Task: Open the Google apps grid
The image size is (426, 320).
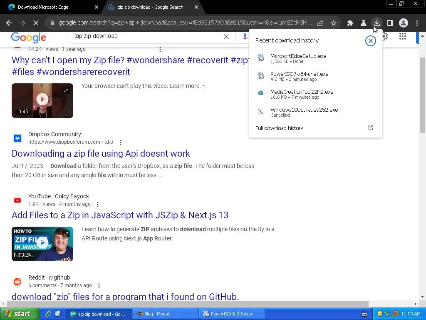Action: 403,36
